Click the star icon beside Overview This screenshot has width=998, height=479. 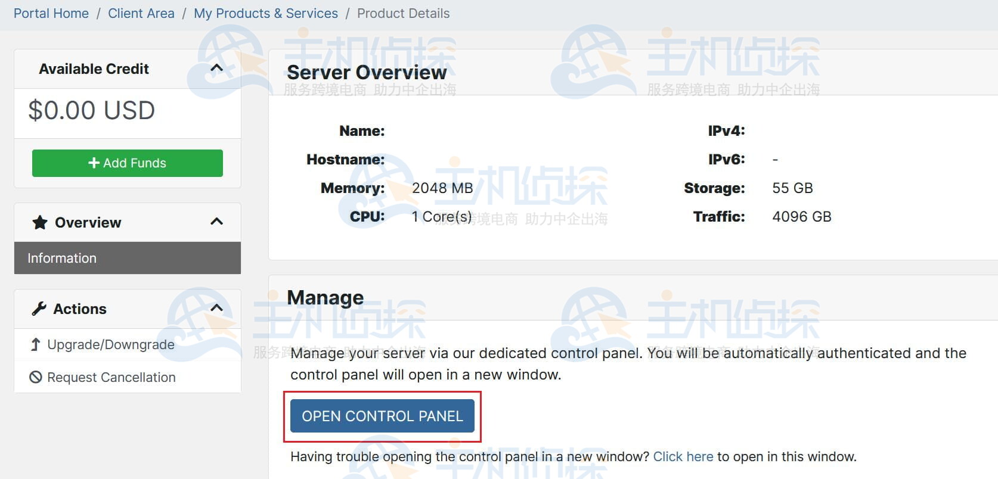[x=40, y=223]
